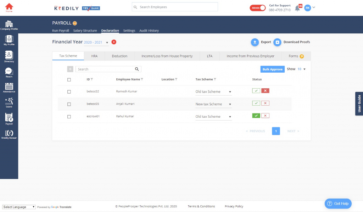This screenshot has height=212, width=363.
Task: Open the Run Payroll tab
Action: 60,30
